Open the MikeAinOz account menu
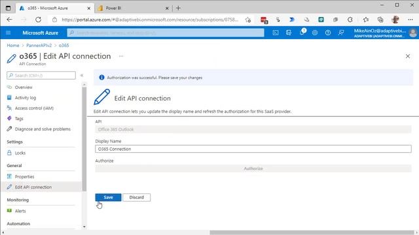This screenshot has height=235, width=419. pyautogui.click(x=385, y=33)
